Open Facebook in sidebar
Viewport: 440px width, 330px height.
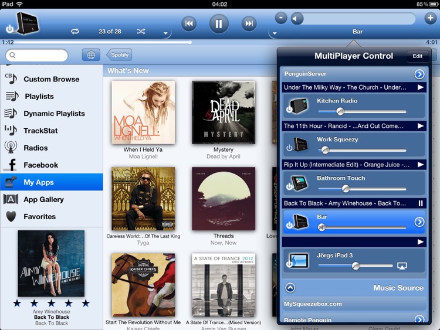[x=52, y=165]
